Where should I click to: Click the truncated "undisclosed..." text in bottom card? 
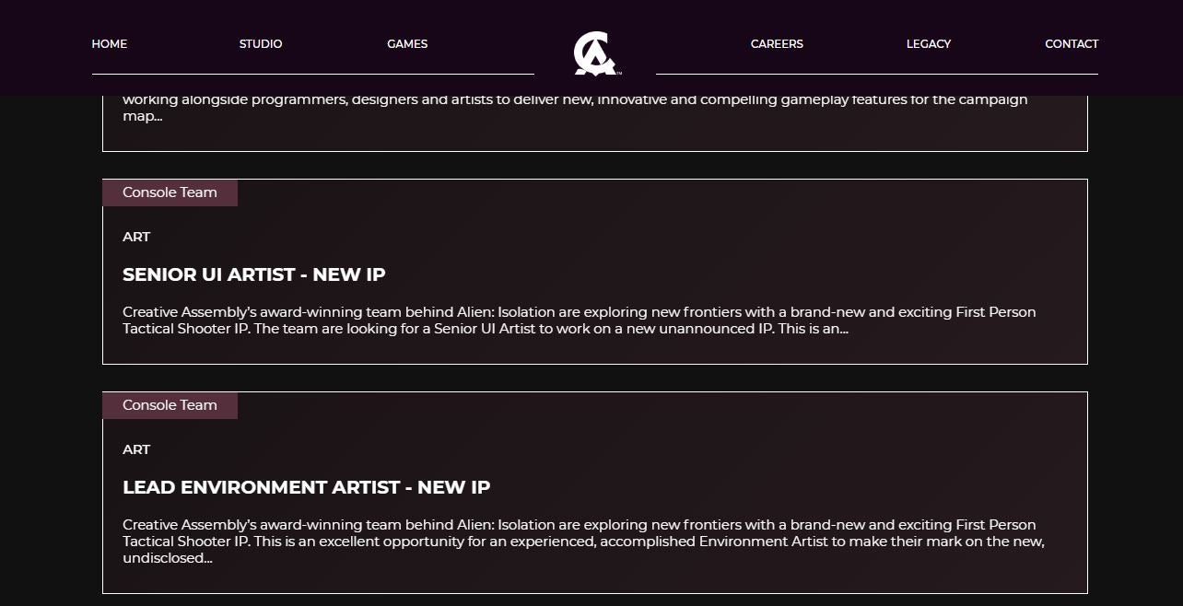click(167, 558)
